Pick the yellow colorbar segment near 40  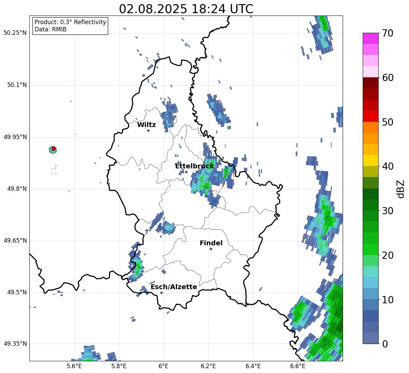(370, 160)
